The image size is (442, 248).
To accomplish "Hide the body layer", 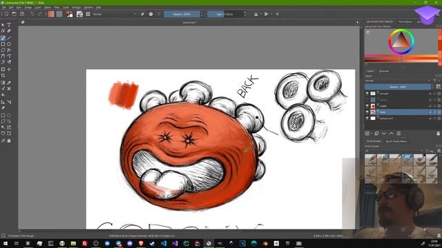I will [367, 112].
